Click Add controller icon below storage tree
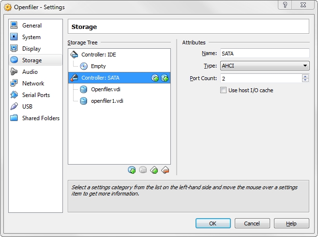The width and height of the screenshot is (318, 237). [x=154, y=170]
